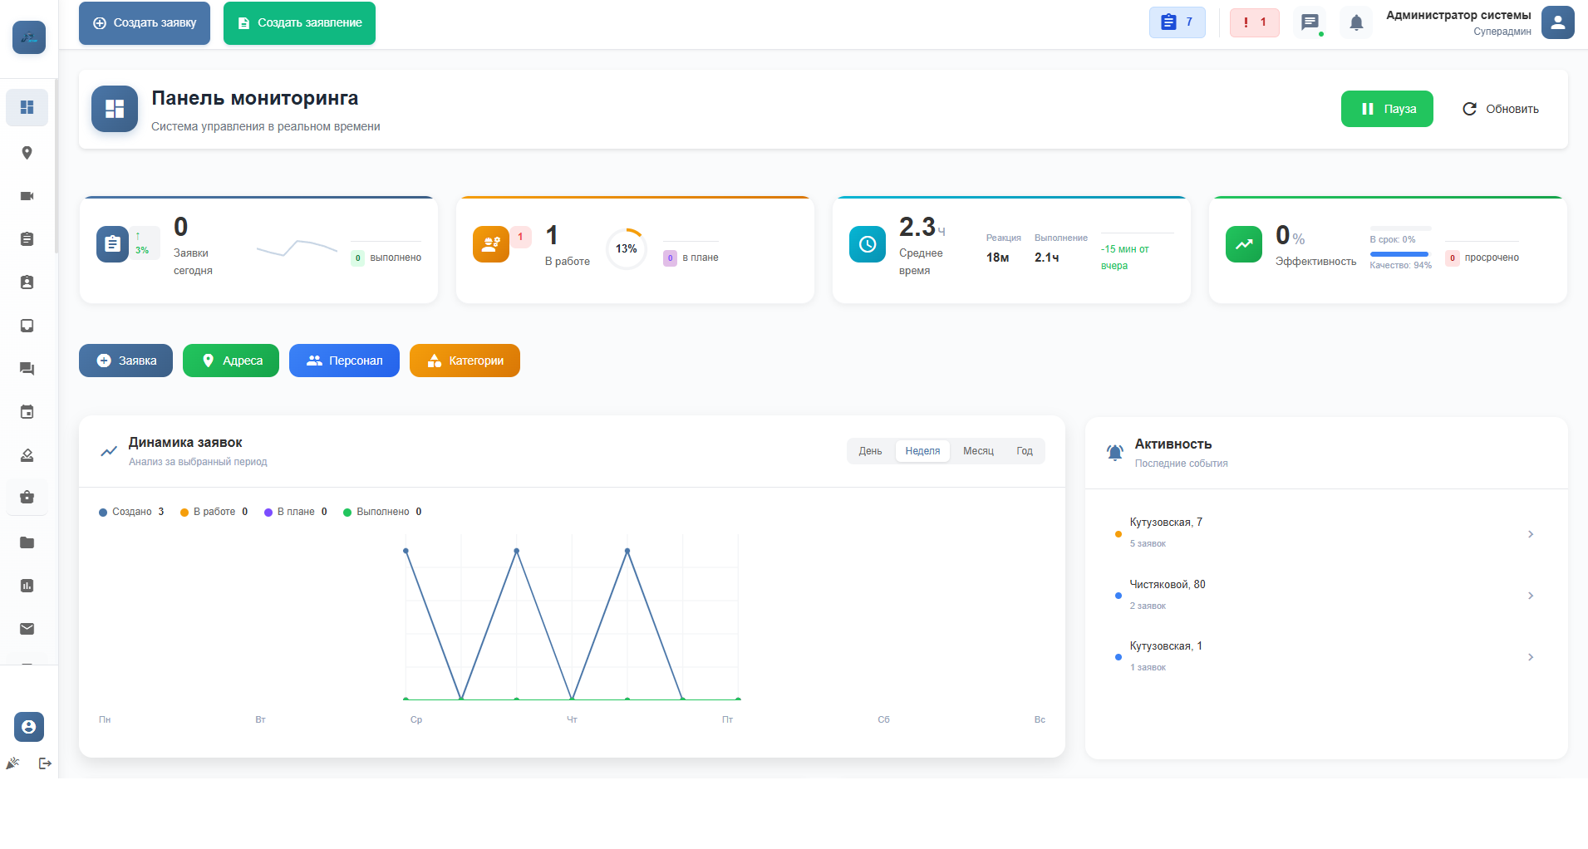Expand the Чистяковой, 80 activity entry
Image resolution: width=1588 pixels, height=849 pixels.
(x=1530, y=596)
